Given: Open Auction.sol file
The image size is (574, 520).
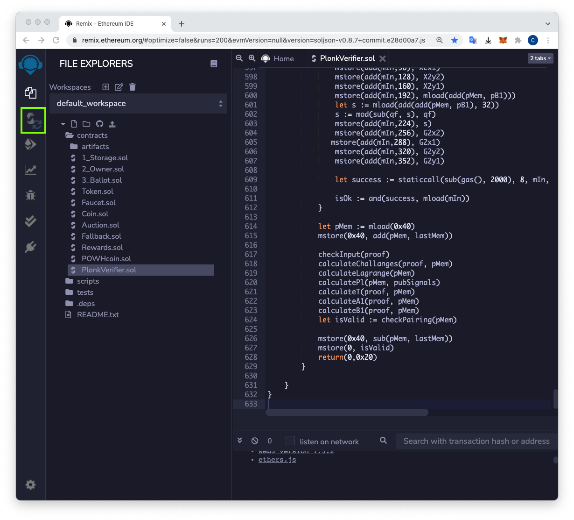Looking at the screenshot, I should tap(100, 225).
